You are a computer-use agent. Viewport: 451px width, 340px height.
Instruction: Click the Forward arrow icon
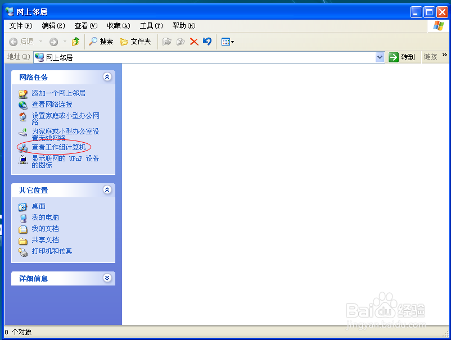coord(53,42)
